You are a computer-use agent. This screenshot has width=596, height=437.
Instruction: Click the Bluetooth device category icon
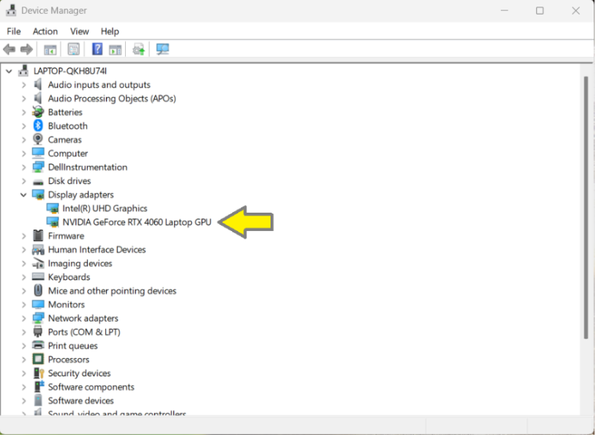(x=39, y=126)
